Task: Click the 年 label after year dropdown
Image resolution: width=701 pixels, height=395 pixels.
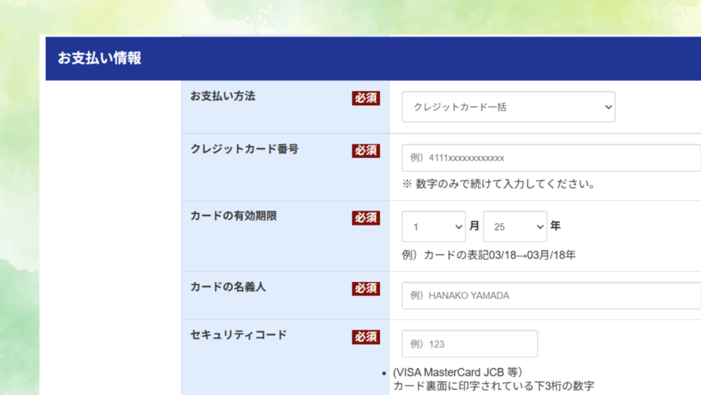Action: point(555,226)
